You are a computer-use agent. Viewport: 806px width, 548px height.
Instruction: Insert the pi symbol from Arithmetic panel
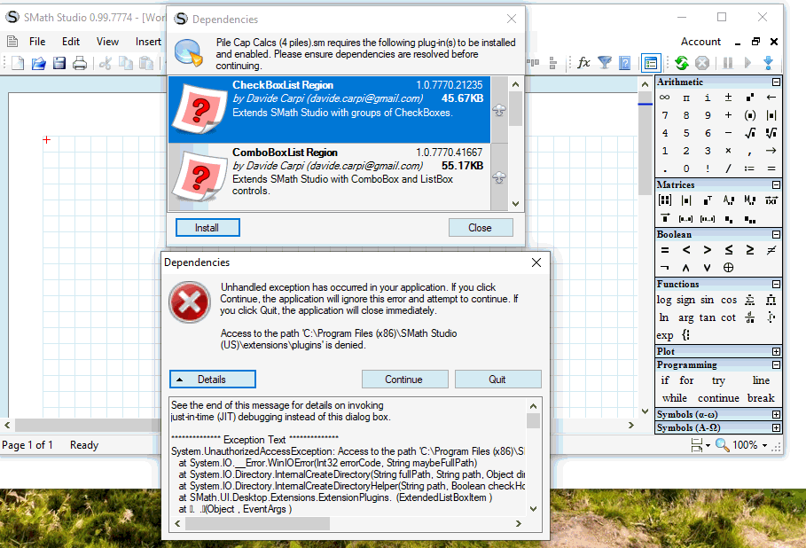pos(686,98)
